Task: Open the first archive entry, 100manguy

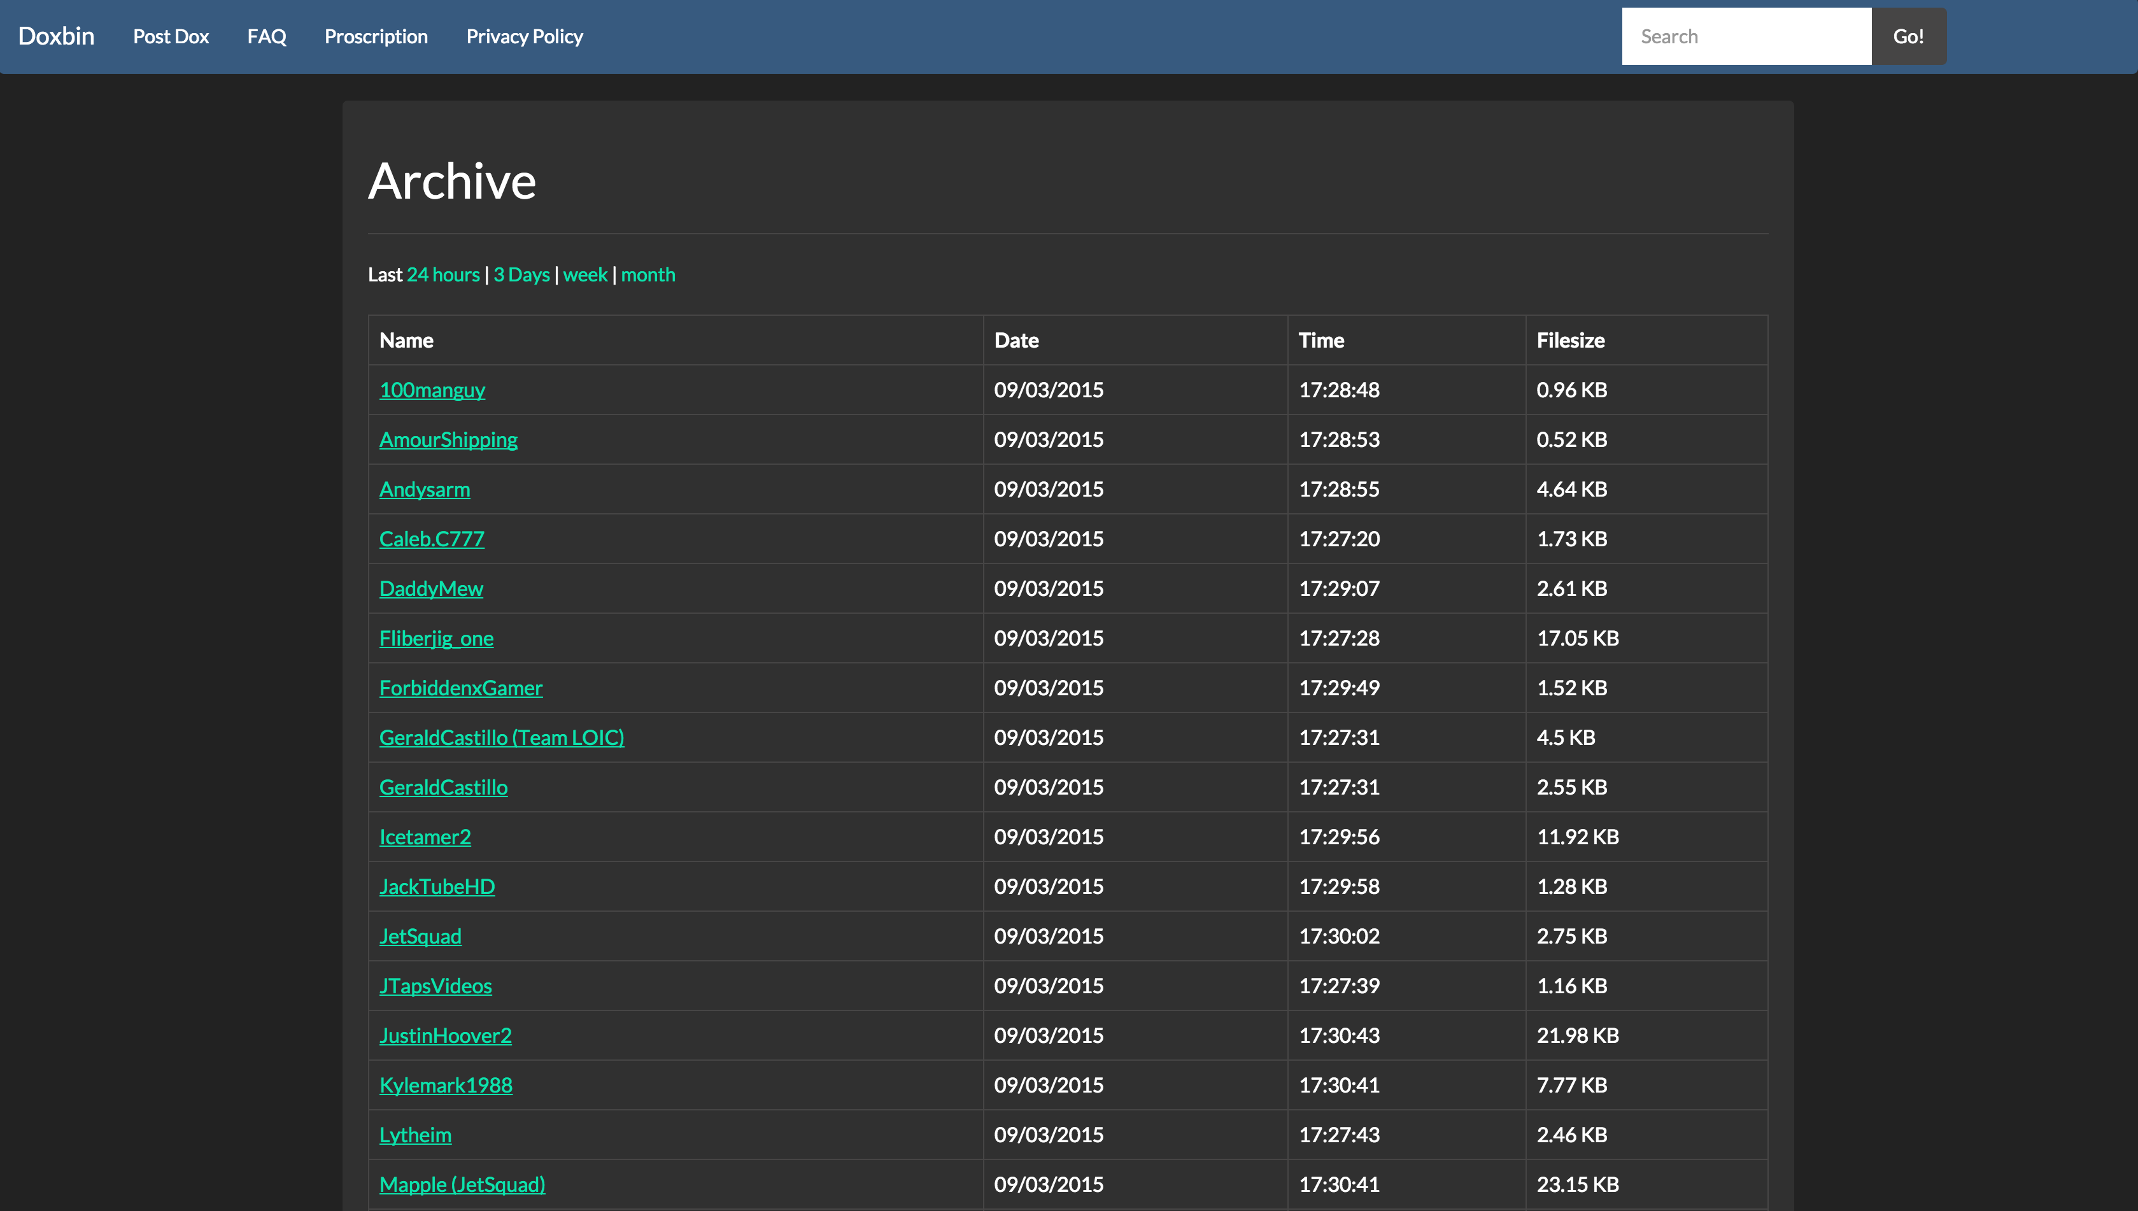Action: pos(432,390)
